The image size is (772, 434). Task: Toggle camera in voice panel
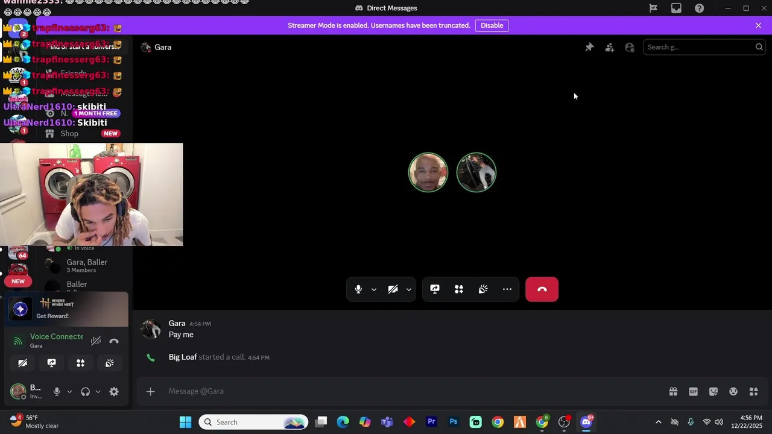(x=22, y=363)
